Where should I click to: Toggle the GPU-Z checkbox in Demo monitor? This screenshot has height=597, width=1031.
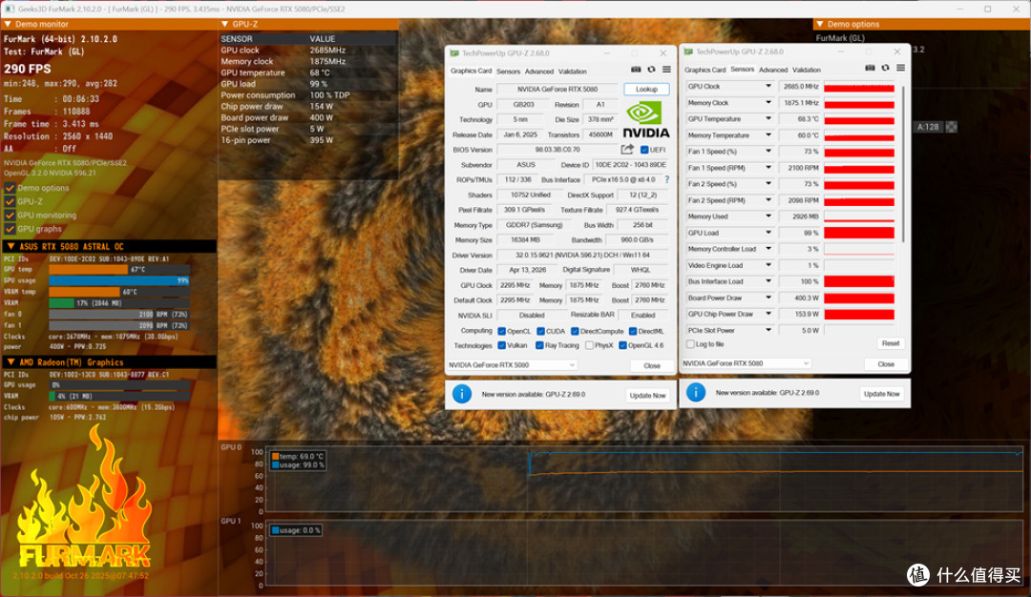[x=10, y=201]
